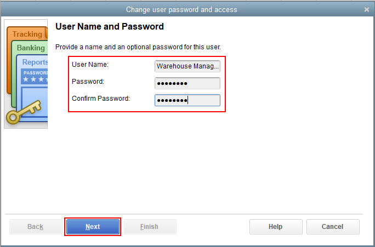Click the "Password:" label above Confirm Password
375x247 pixels.
click(x=88, y=82)
